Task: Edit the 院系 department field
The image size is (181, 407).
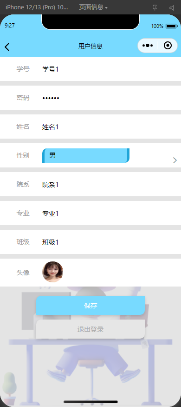Action: [109, 184]
